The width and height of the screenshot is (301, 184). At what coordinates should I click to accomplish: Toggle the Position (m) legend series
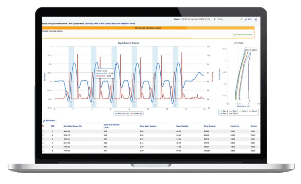point(122,114)
